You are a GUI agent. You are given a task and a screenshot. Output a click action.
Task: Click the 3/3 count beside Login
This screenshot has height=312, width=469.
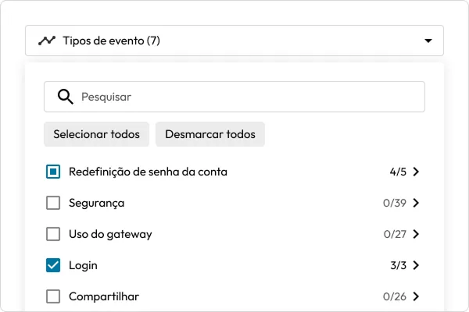pyautogui.click(x=398, y=265)
